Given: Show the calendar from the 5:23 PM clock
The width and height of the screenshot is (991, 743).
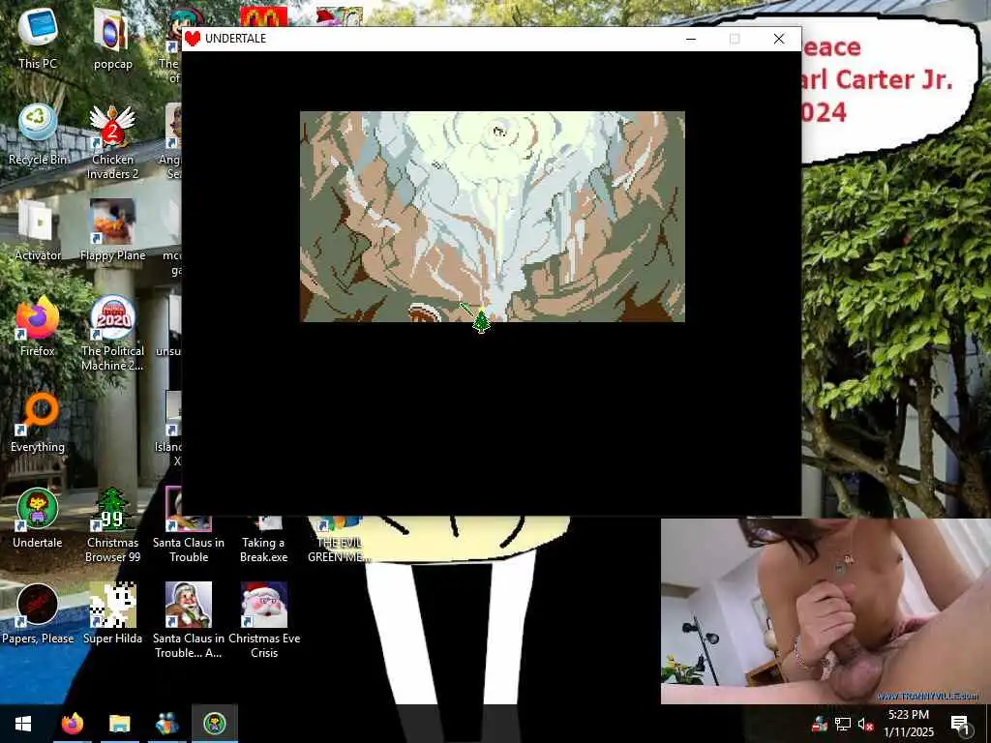Looking at the screenshot, I should [x=908, y=724].
